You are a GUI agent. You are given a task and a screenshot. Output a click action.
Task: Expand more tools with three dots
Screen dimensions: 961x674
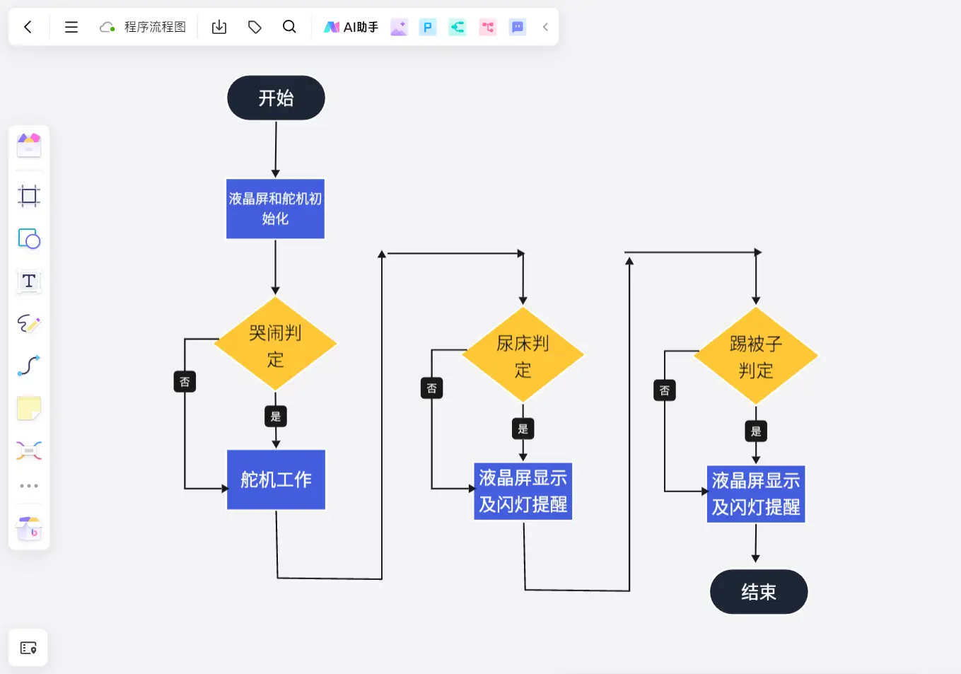(29, 486)
